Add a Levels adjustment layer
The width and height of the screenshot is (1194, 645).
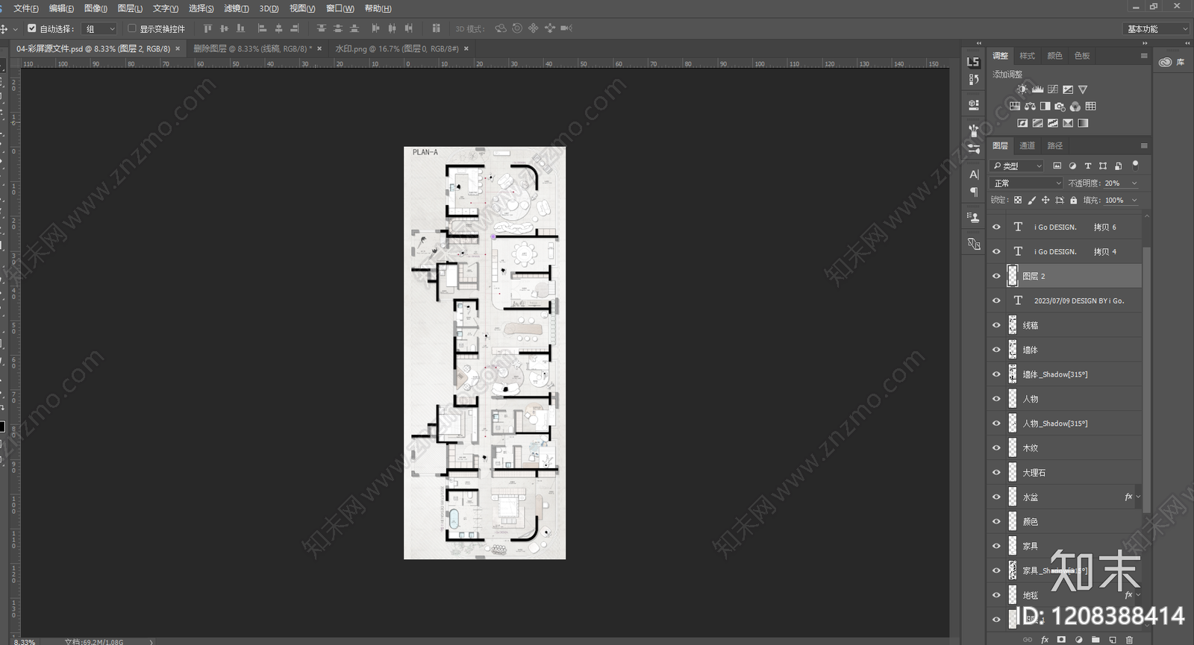click(x=1037, y=89)
